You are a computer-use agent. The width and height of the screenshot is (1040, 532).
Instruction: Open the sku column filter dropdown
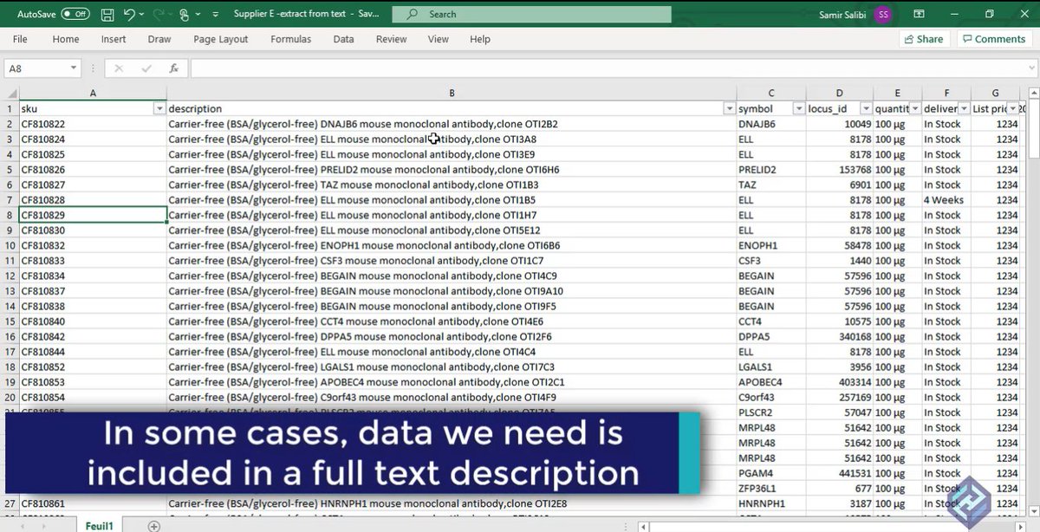[159, 109]
